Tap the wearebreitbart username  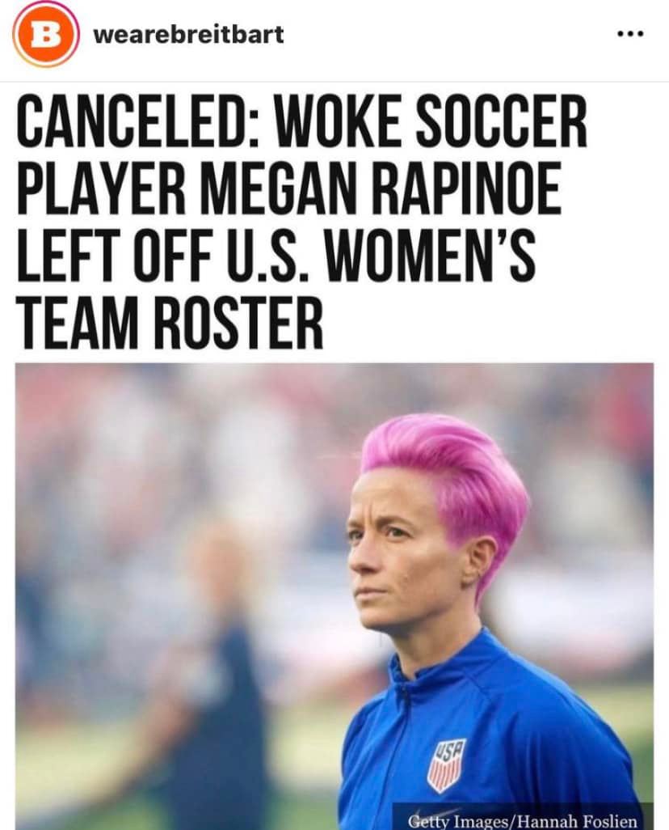click(188, 35)
